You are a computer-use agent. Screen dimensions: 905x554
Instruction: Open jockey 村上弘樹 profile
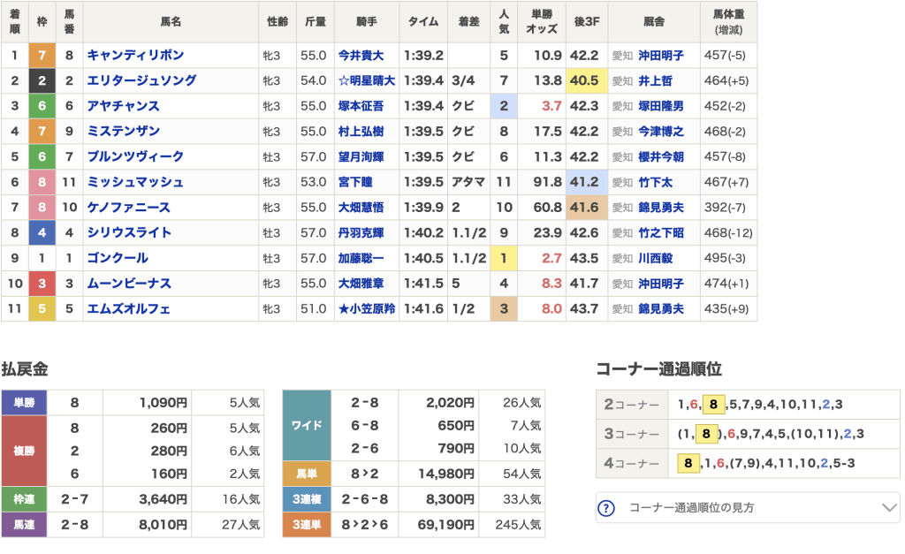[x=361, y=132]
